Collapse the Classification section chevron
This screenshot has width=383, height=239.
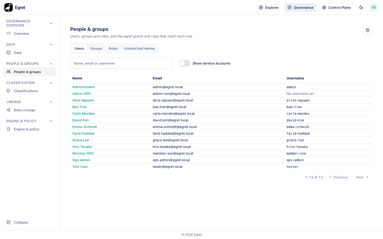tap(51, 83)
